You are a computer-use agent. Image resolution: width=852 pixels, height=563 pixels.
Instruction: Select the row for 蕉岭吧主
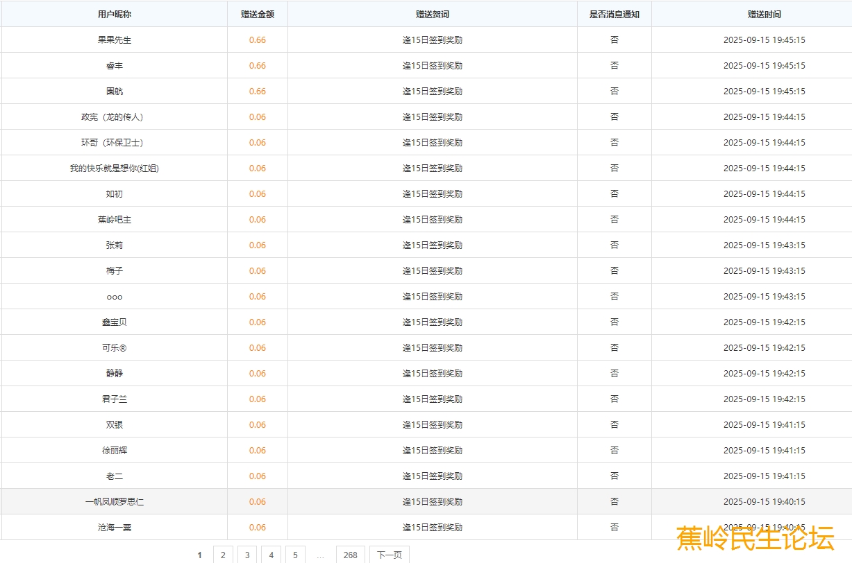(x=114, y=220)
